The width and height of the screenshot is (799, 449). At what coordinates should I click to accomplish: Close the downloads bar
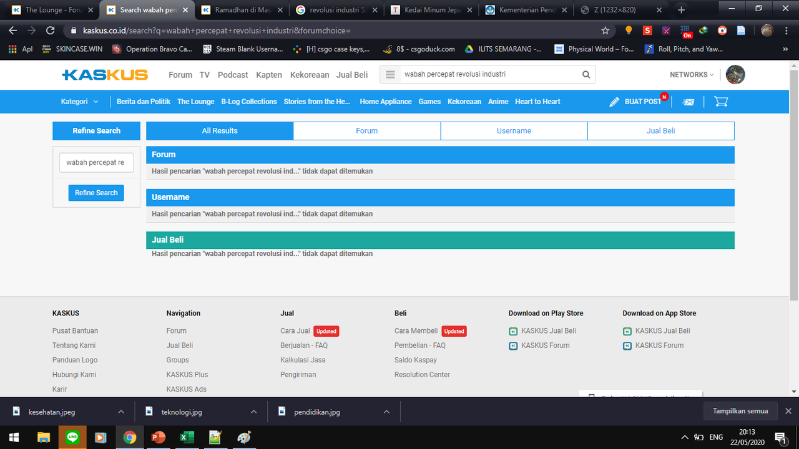(788, 412)
